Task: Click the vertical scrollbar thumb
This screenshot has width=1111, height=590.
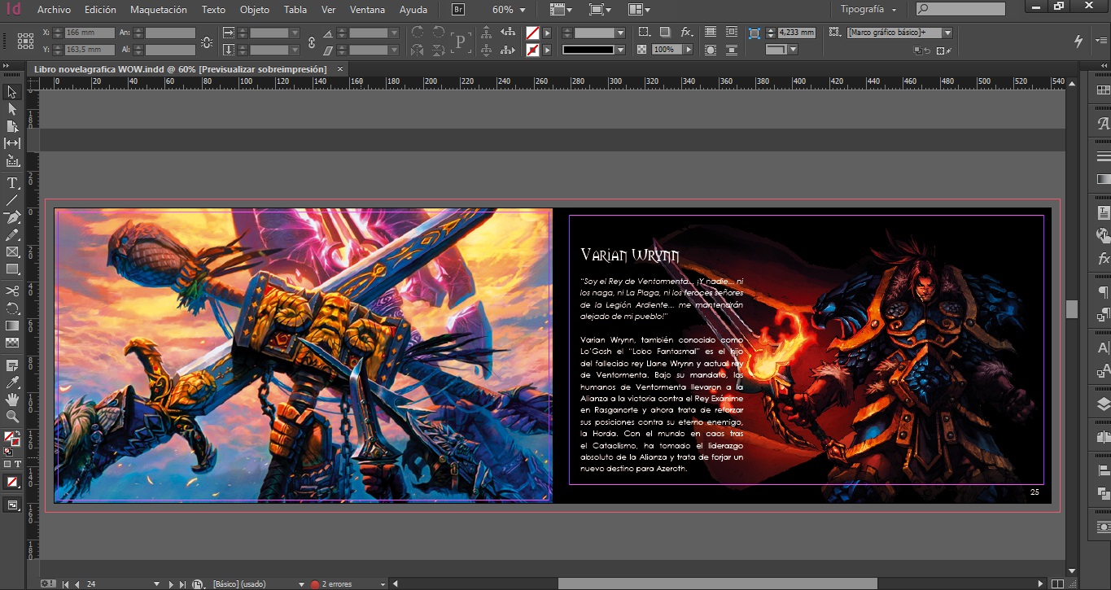Action: click(x=1071, y=309)
